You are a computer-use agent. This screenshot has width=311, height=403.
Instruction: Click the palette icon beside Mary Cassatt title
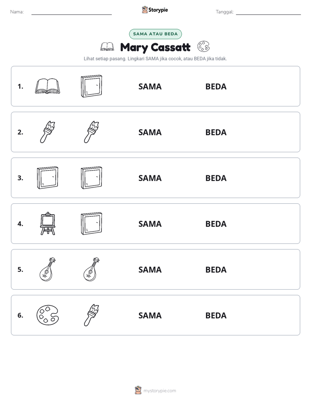point(203,47)
